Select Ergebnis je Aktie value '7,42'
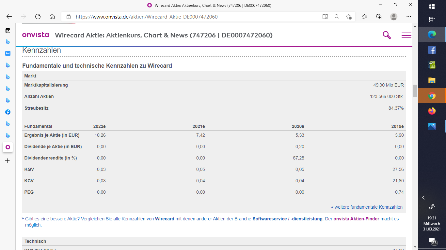446x250 pixels. (200, 135)
